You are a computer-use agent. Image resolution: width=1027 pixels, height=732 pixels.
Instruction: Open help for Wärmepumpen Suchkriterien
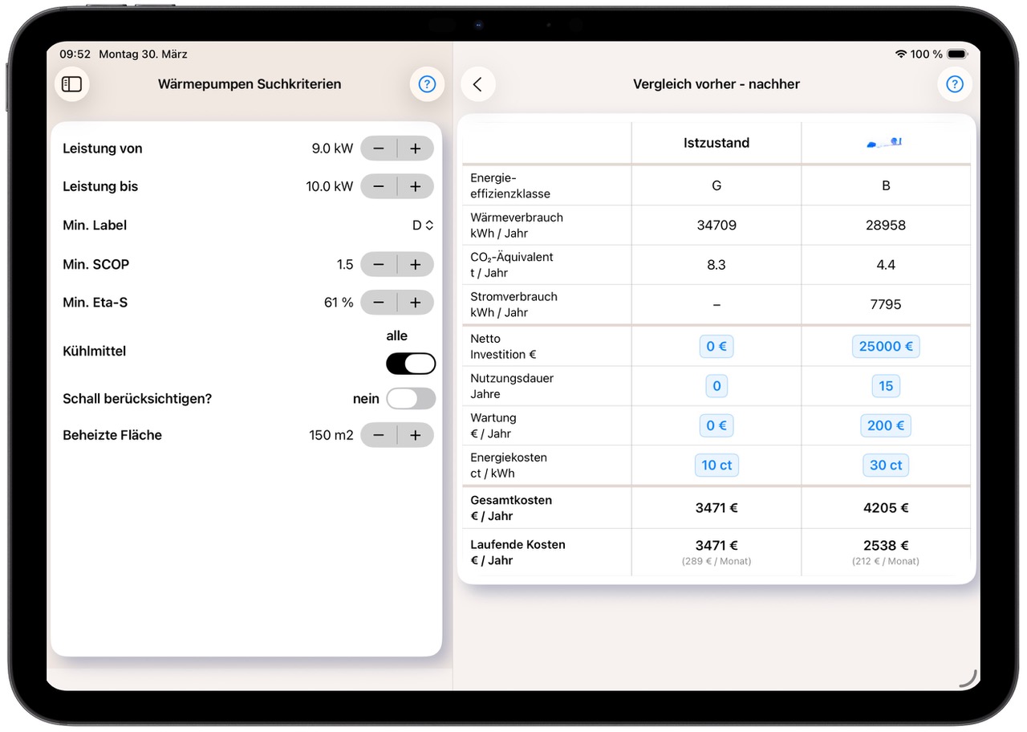427,83
